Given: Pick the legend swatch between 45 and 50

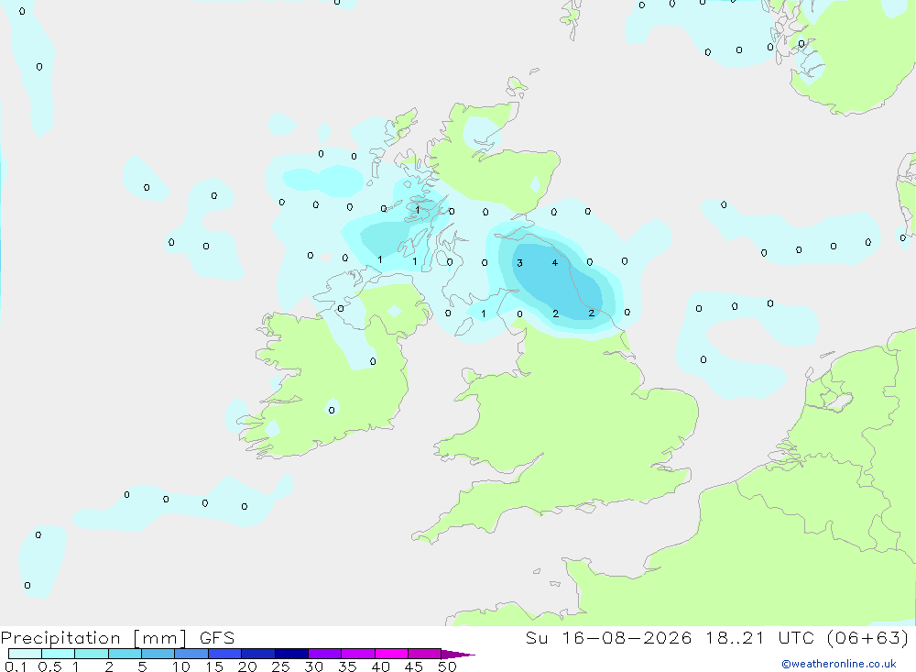Looking at the screenshot, I should pyautogui.click(x=424, y=654).
